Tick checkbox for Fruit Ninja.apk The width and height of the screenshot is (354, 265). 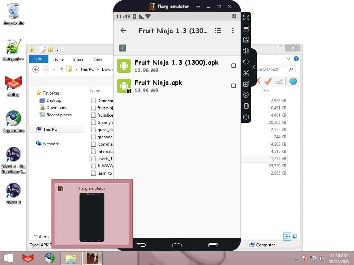pos(233,86)
